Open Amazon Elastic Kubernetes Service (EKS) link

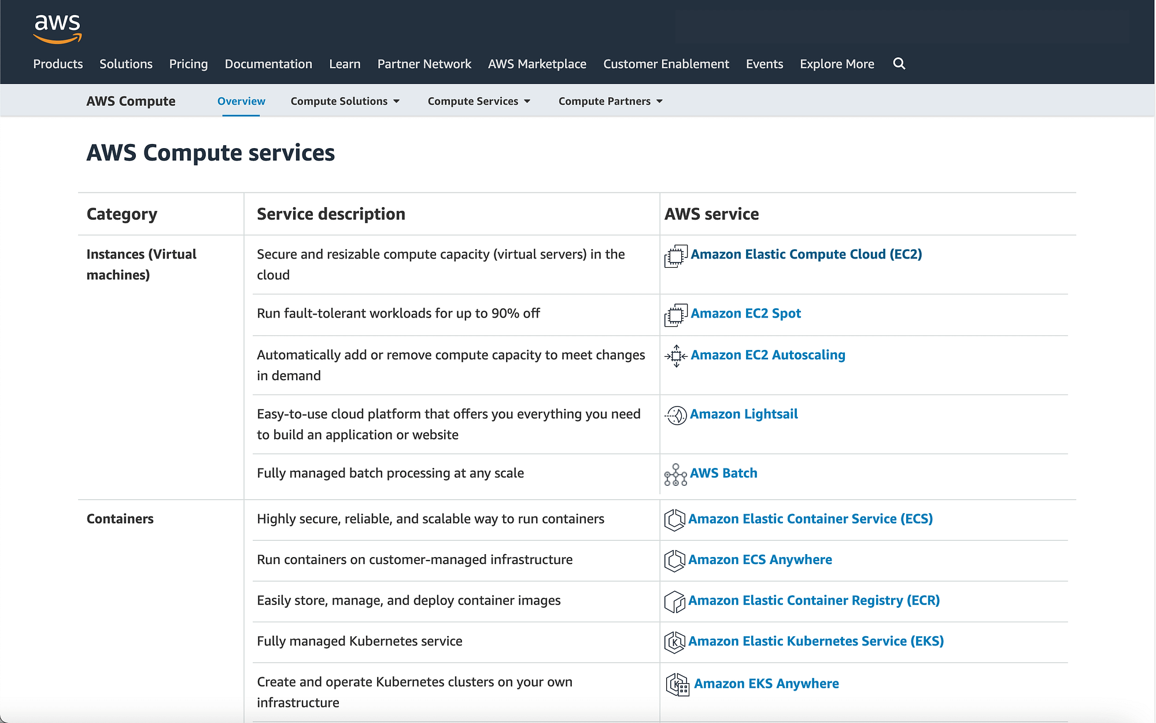[816, 641]
